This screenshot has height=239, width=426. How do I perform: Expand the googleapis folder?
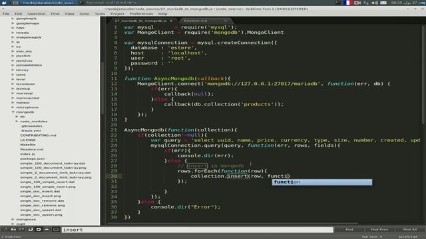[13, 19]
